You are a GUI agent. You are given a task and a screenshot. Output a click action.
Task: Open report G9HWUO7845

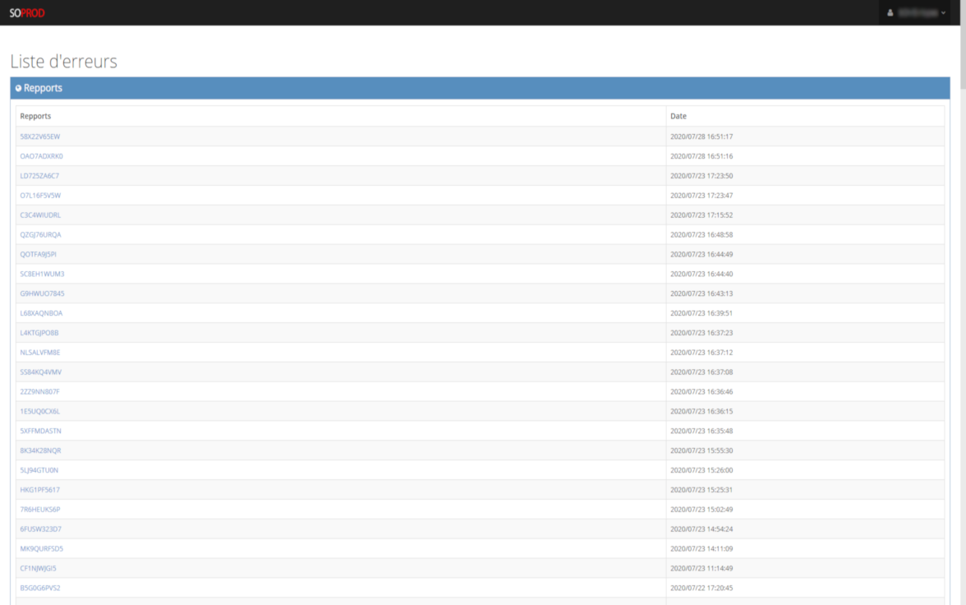pyautogui.click(x=42, y=293)
